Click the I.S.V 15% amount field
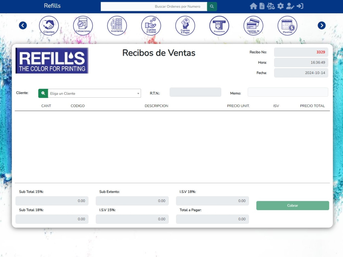The width and height of the screenshot is (343, 257). 132,219
